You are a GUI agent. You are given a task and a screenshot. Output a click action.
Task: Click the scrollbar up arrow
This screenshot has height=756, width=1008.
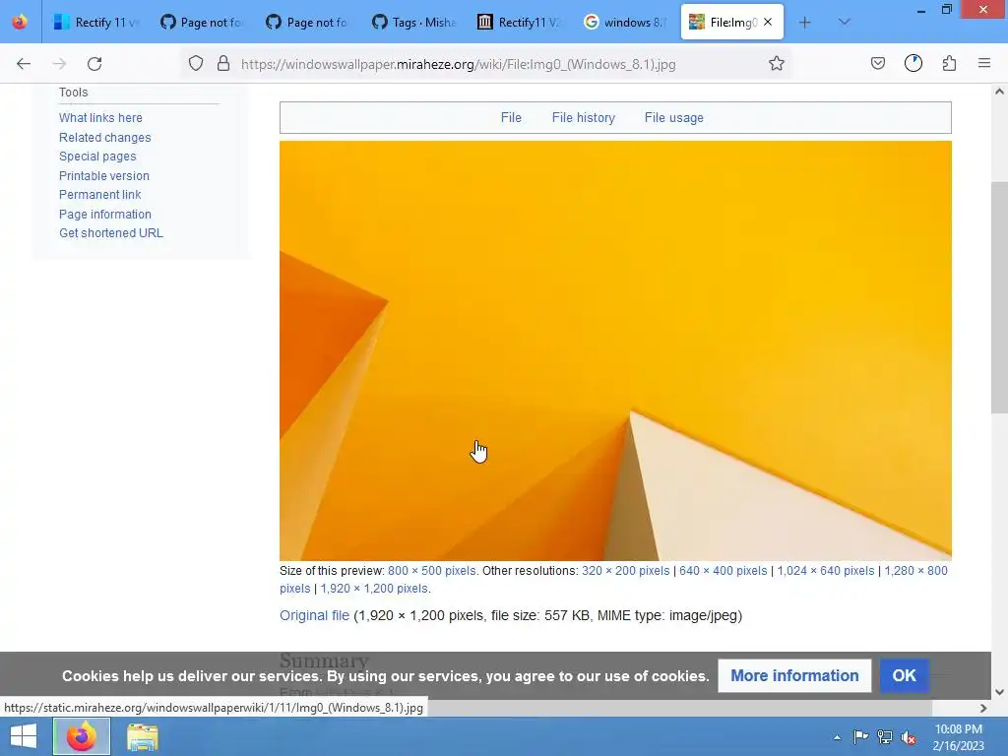coord(999,92)
